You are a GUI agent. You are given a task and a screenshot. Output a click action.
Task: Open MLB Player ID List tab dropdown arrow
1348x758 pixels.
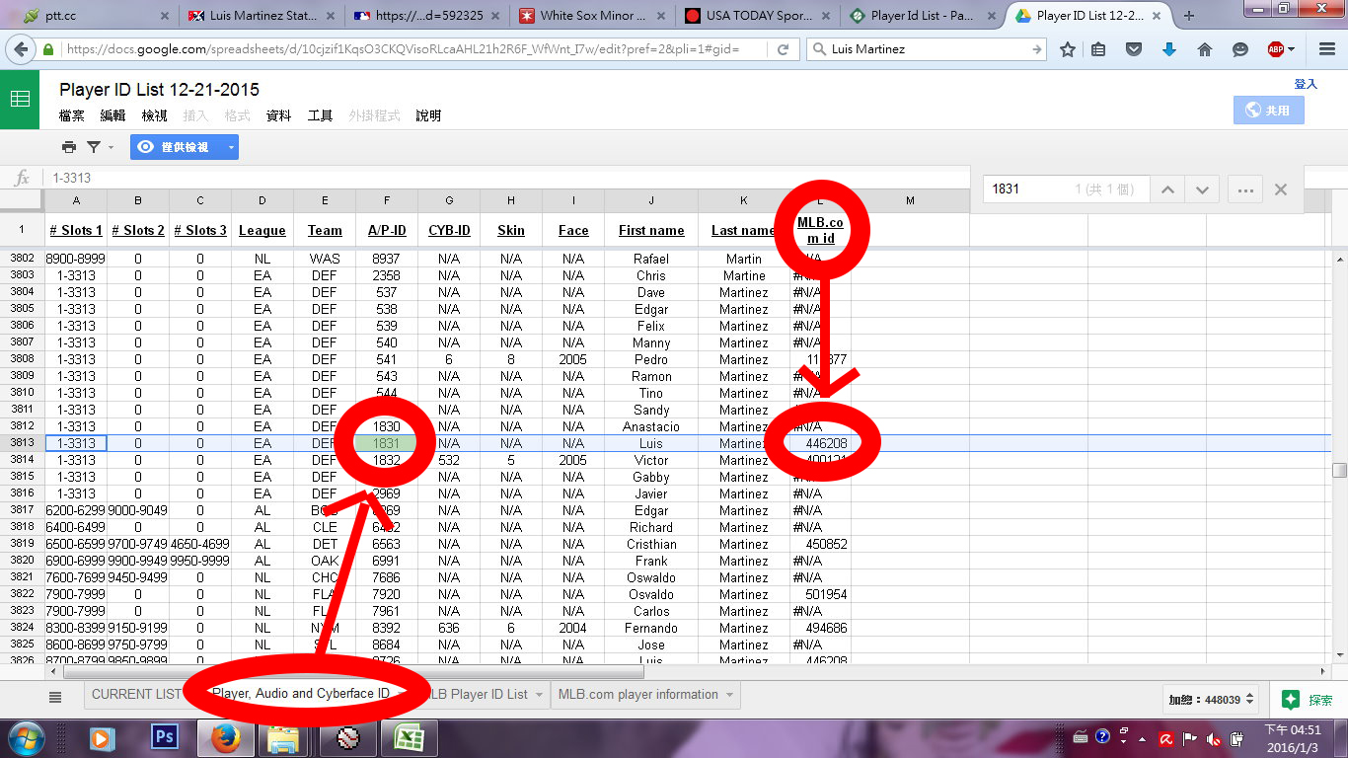coord(540,695)
